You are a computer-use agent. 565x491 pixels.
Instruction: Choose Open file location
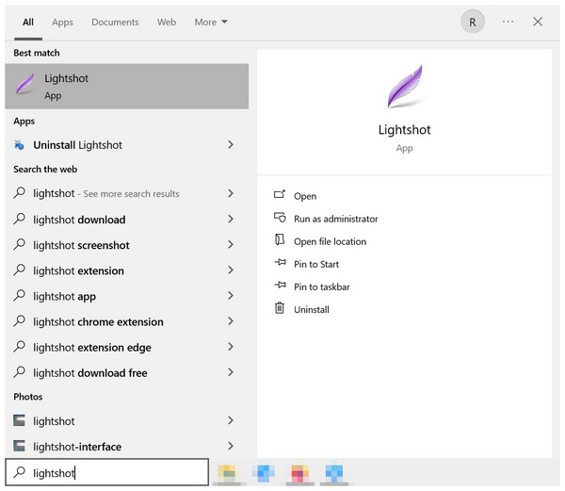point(331,241)
